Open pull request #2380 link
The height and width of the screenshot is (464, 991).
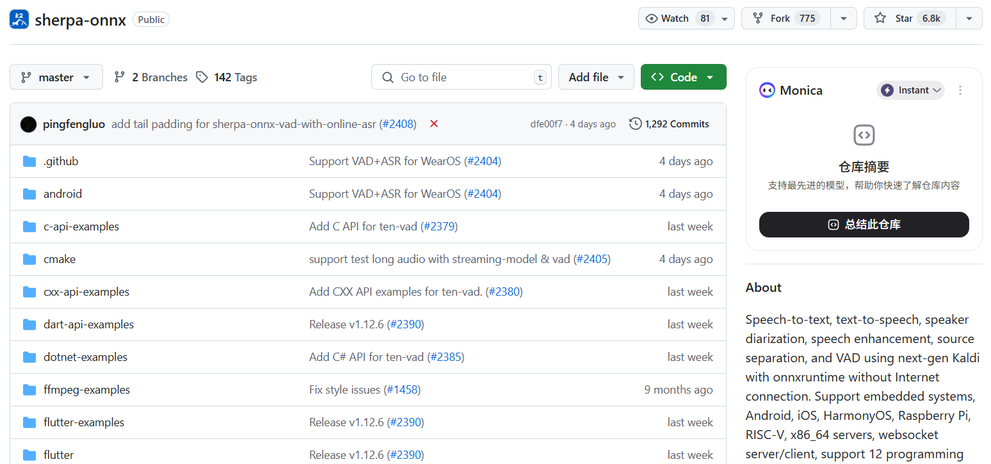point(504,292)
